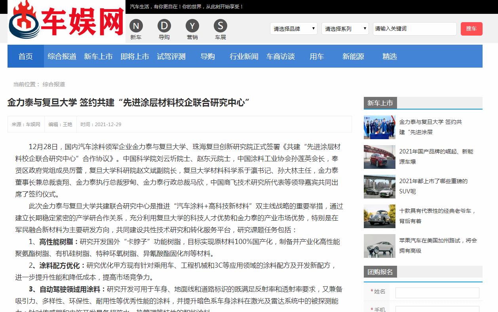Open sidebar link 2021年国产品牌的崛起、新能源车爆

(436, 157)
